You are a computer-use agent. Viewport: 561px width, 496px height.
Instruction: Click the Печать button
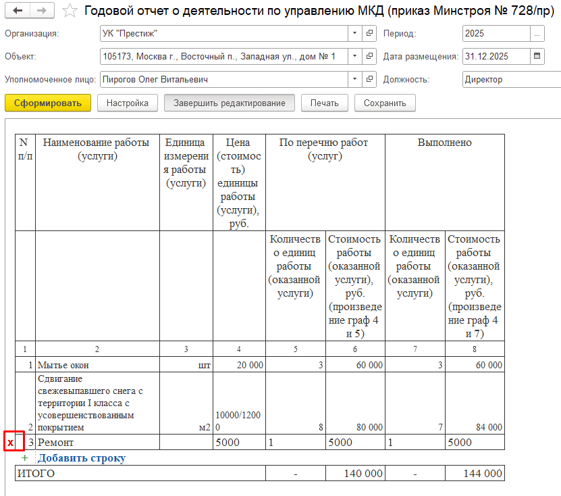pyautogui.click(x=324, y=103)
